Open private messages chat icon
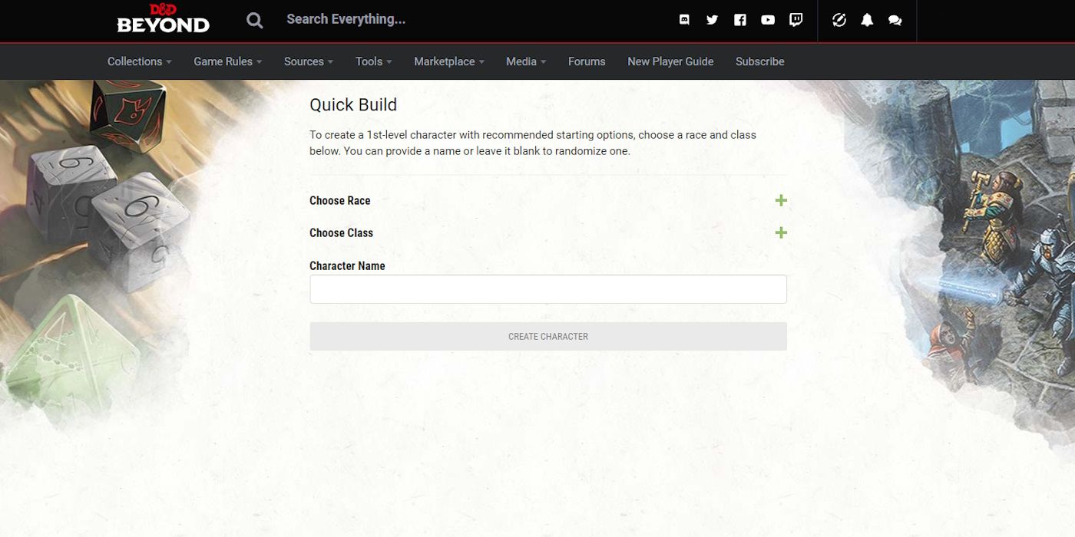 coord(895,19)
